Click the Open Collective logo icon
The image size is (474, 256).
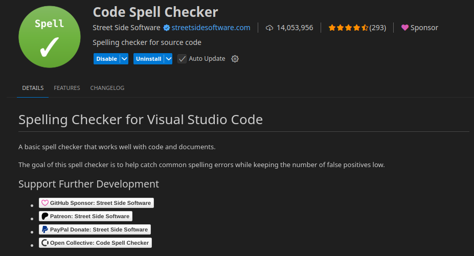point(45,243)
